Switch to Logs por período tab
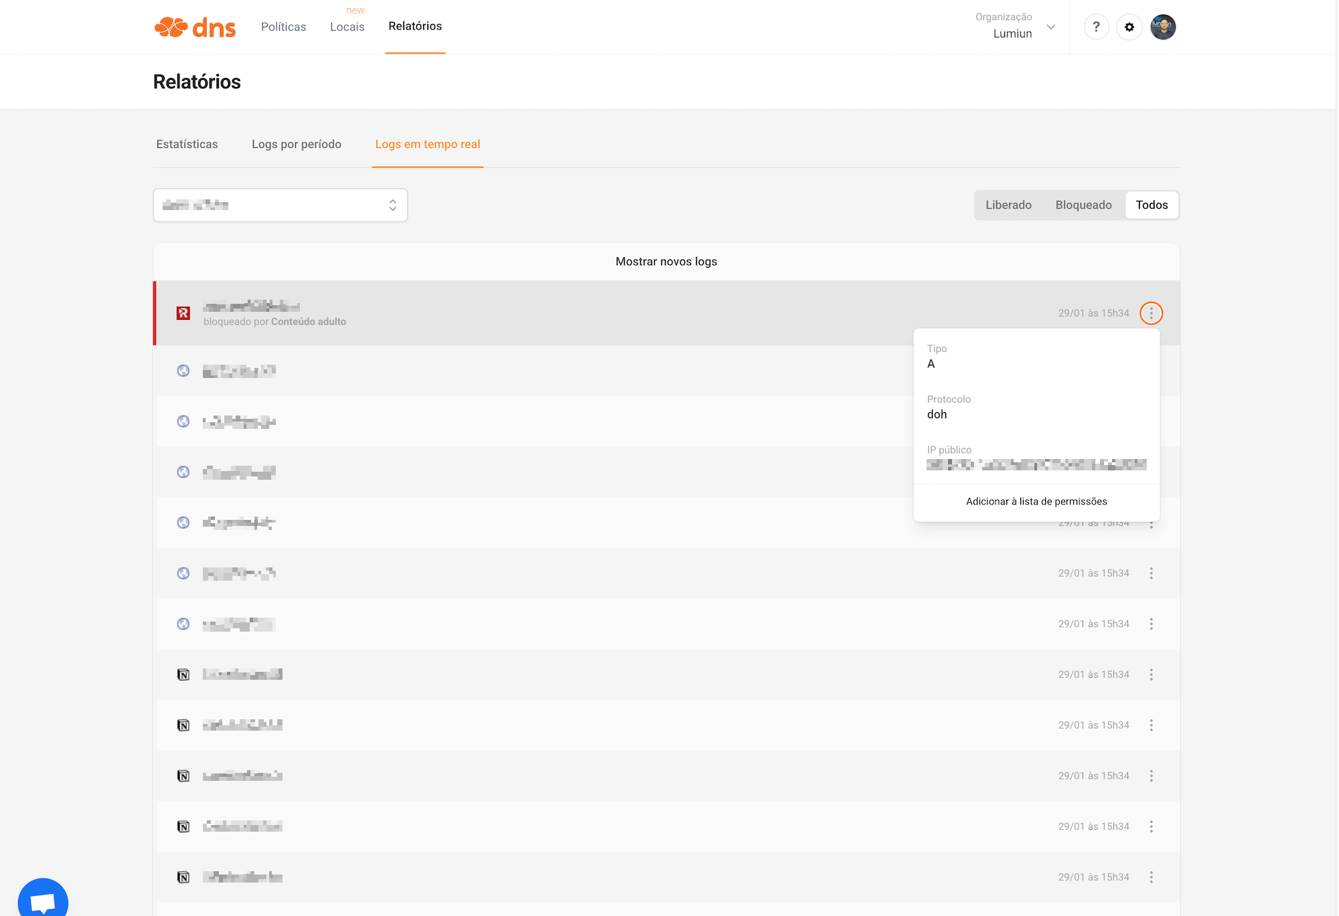 [x=297, y=145]
